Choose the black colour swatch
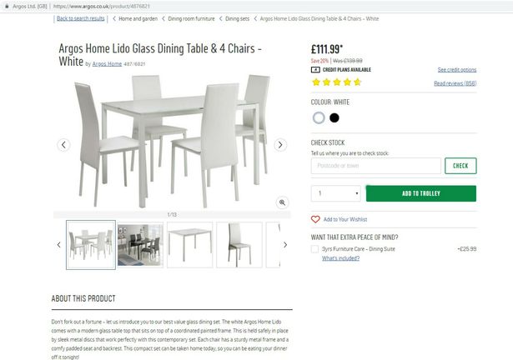Image resolution: width=513 pixels, height=360 pixels. [334, 117]
